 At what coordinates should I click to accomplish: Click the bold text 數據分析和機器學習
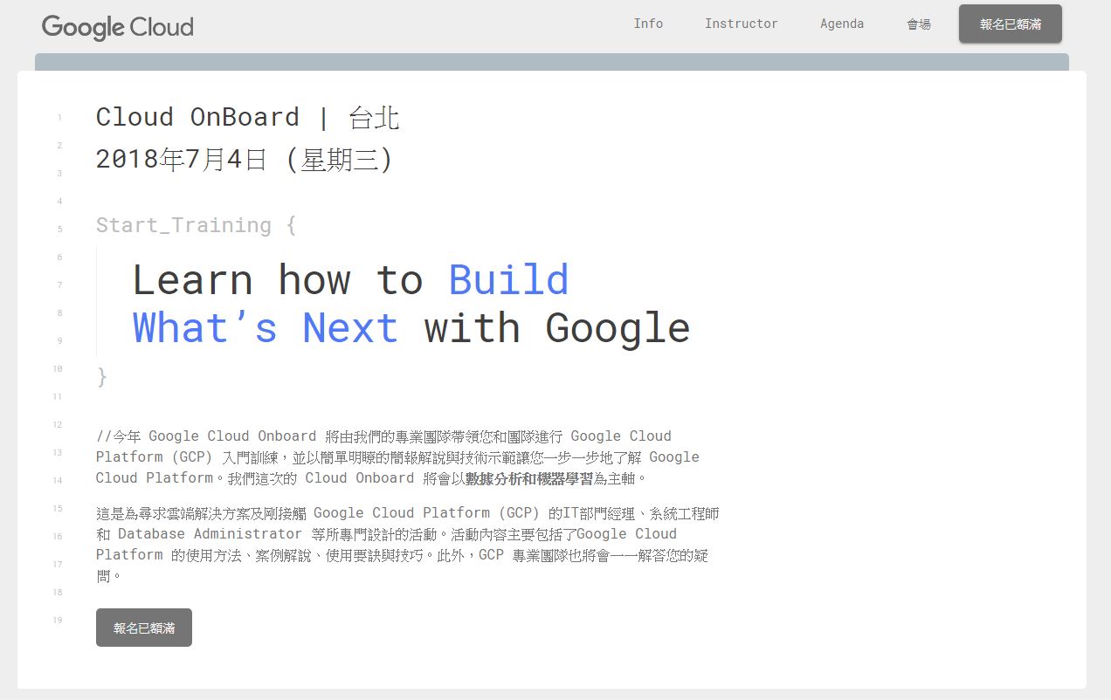[529, 478]
